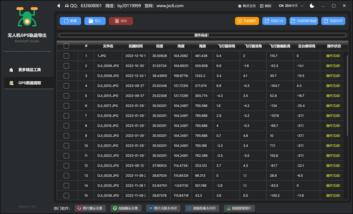Viewport: 353px width, 214px height.
Task: Select the GPS数据提取 sidebar tab
Action: tap(29, 83)
